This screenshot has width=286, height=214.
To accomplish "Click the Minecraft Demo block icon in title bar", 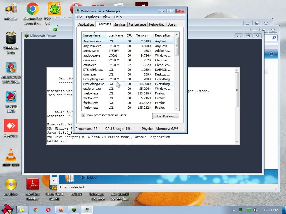I will point(27,36).
